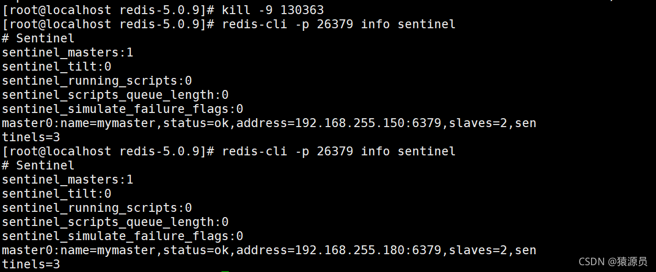Click the first sentinel_tilt:0 line

pos(57,66)
